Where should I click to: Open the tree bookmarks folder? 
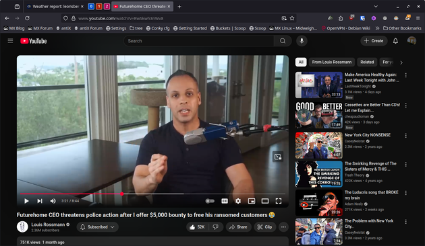click(x=136, y=28)
